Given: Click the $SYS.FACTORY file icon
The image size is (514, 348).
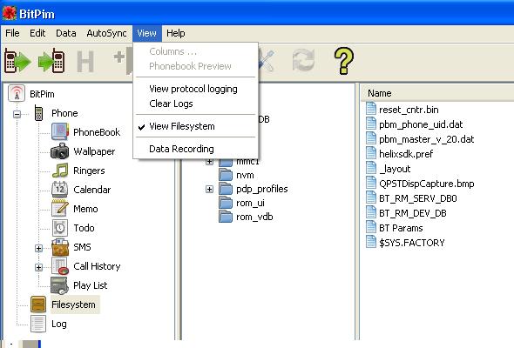Looking at the screenshot, I should pos(371,242).
